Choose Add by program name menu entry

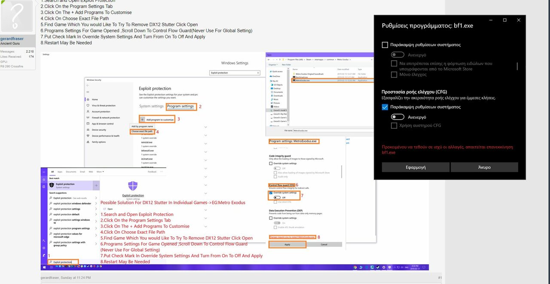click(142, 126)
